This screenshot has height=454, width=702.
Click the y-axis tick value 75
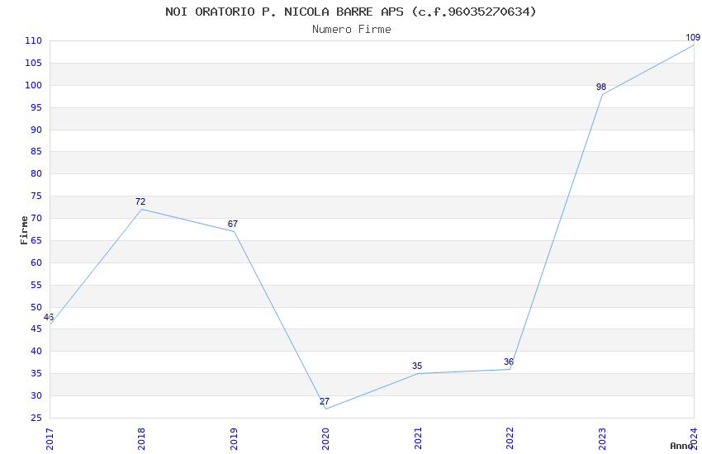[36, 196]
